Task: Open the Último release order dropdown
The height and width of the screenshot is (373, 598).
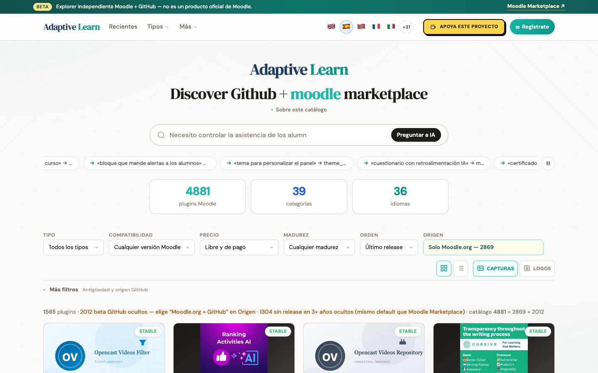Action: [389, 247]
